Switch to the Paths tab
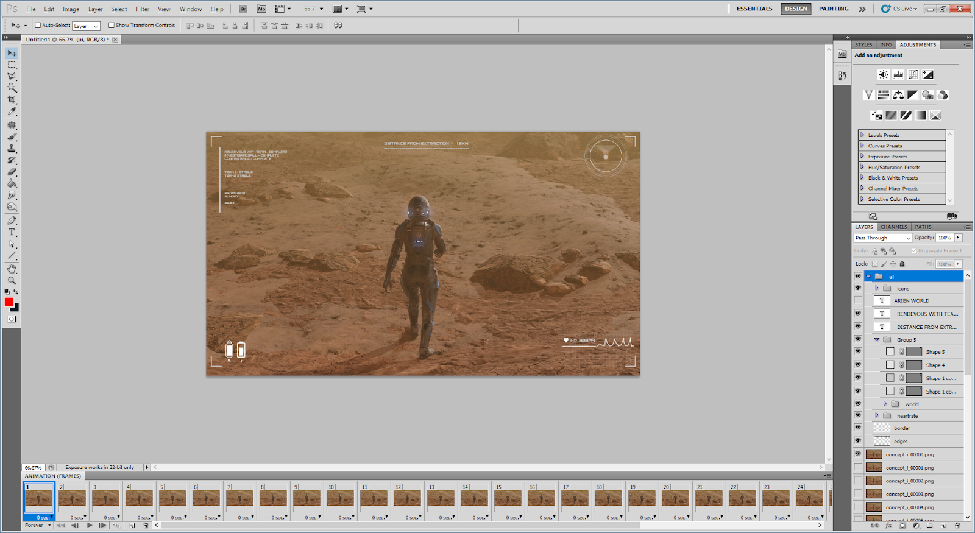The width and height of the screenshot is (975, 533). (923, 227)
